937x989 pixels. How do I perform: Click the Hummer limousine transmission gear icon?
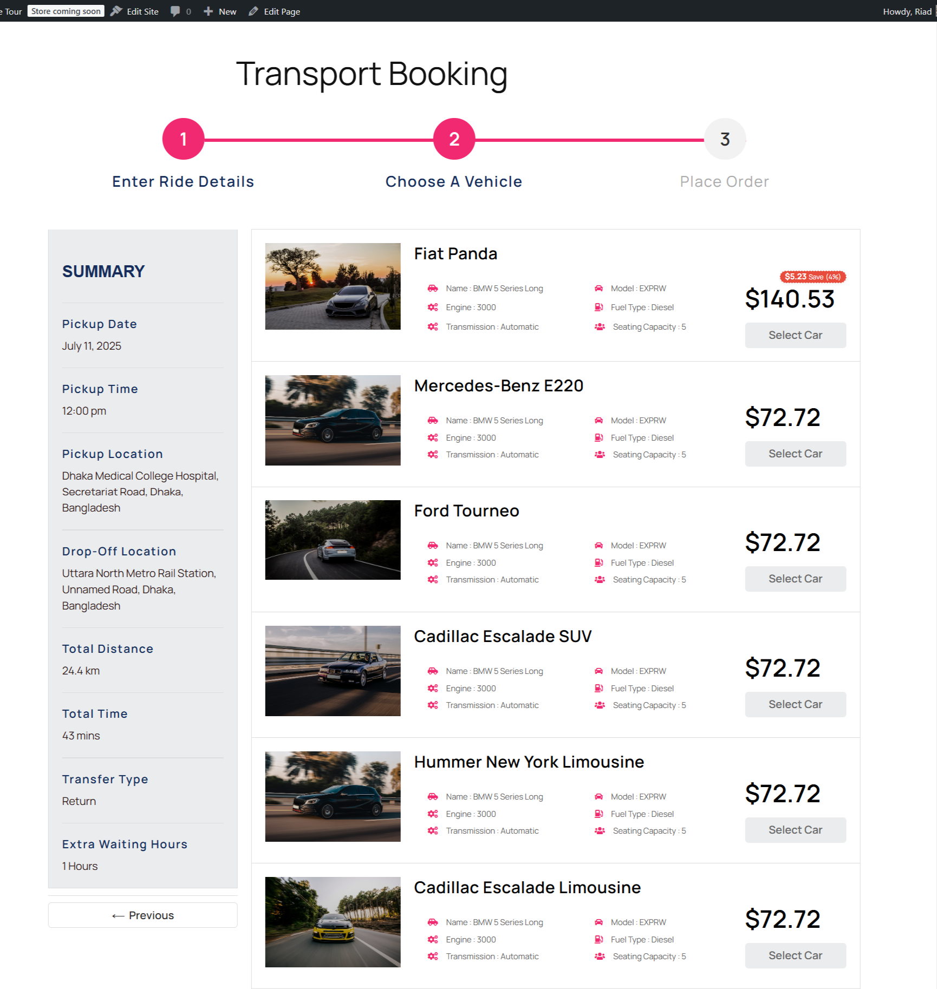click(433, 831)
